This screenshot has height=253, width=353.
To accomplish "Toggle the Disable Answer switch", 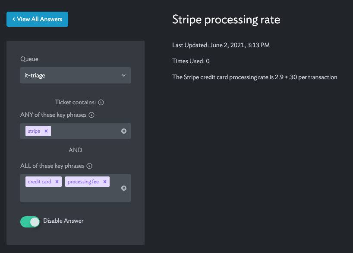I will (x=30, y=221).
